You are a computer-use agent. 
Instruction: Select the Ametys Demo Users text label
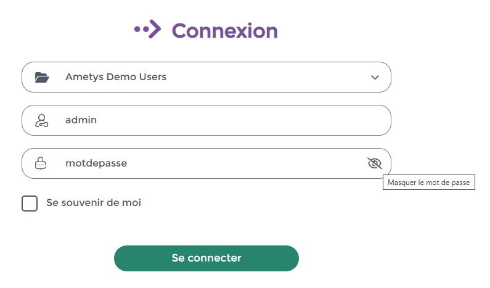[x=116, y=77]
